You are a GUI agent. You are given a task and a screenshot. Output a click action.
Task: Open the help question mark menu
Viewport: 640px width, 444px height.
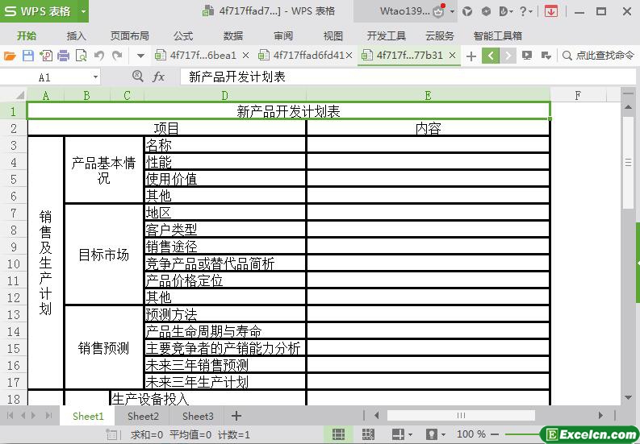(526, 11)
